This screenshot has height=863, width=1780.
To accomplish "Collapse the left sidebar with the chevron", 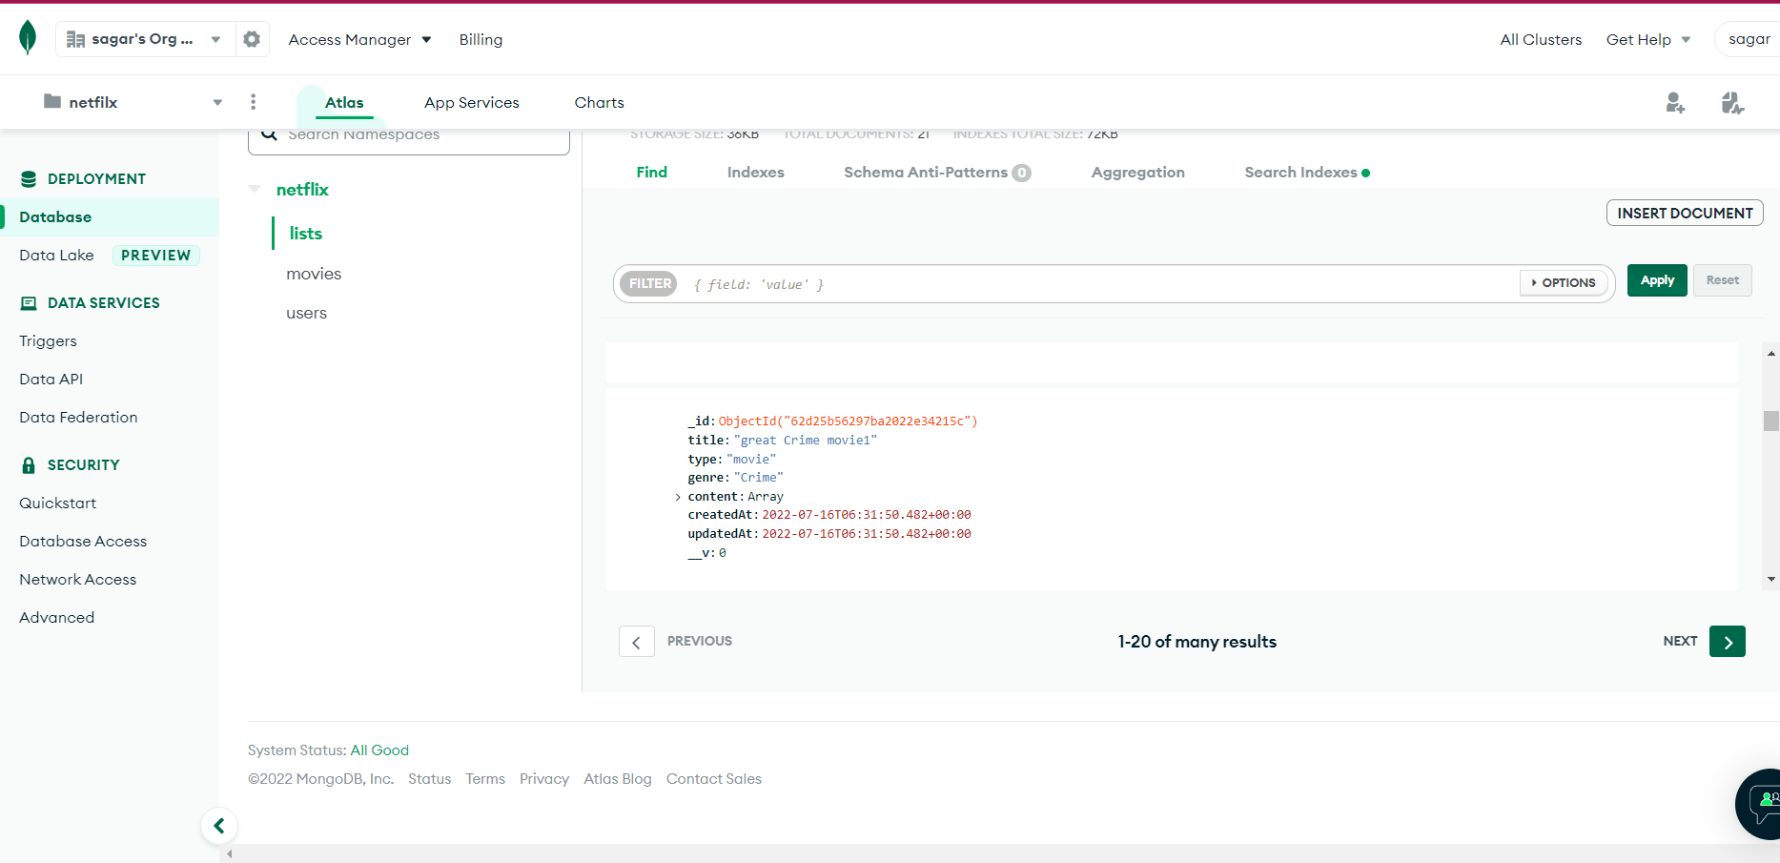I will click(219, 825).
